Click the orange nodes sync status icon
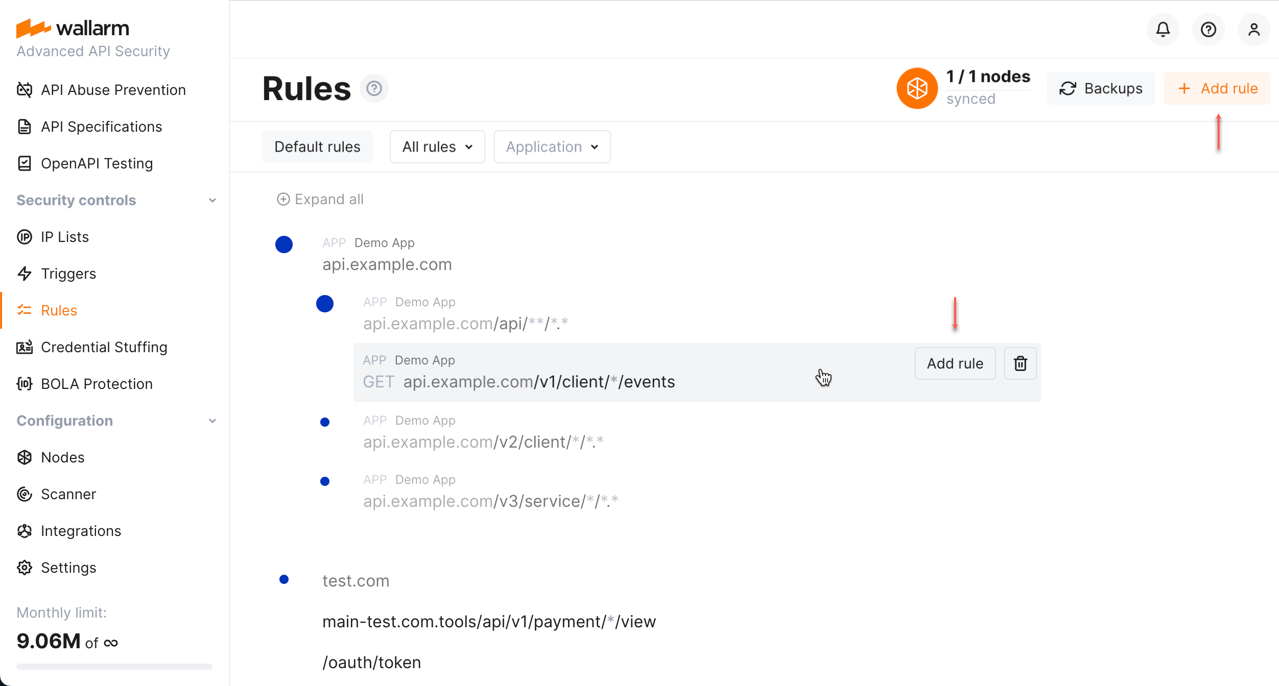Screen dimensions: 1279x686 (x=917, y=88)
